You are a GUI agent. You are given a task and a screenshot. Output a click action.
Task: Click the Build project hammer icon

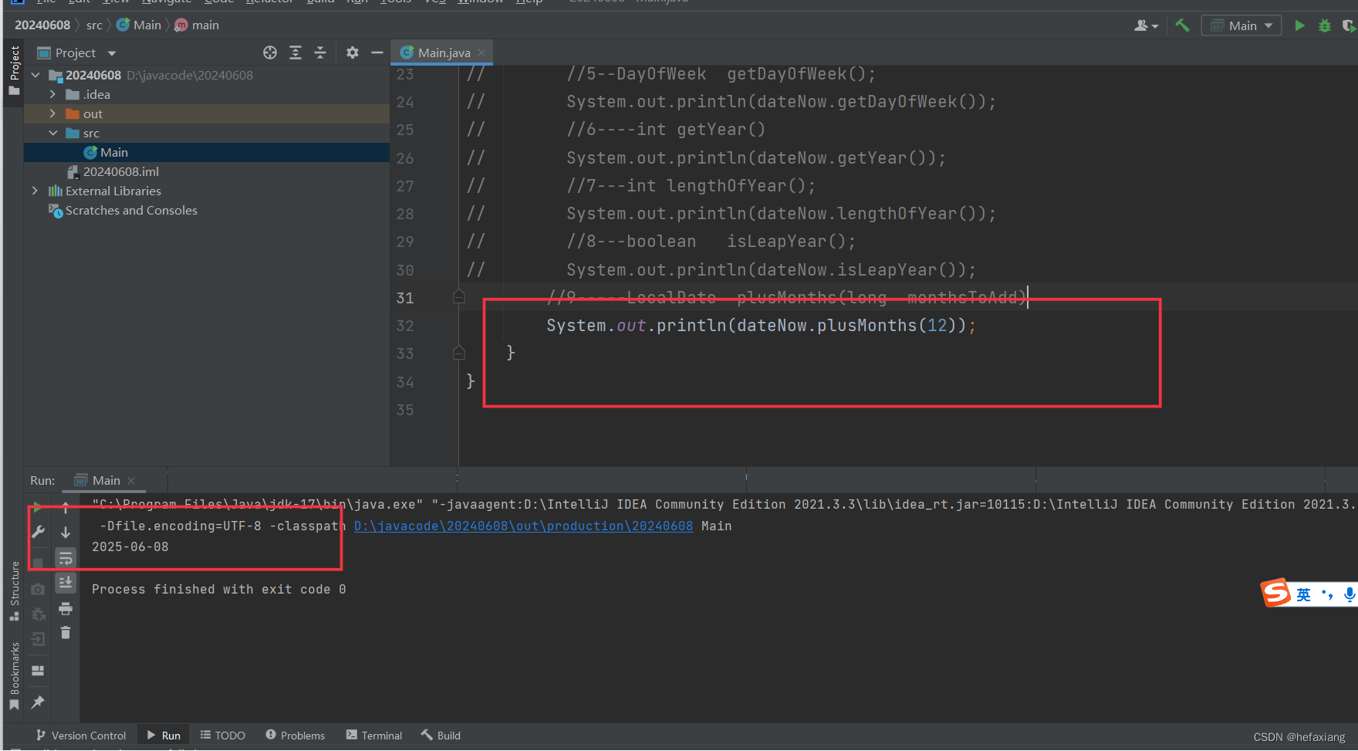click(x=1182, y=25)
